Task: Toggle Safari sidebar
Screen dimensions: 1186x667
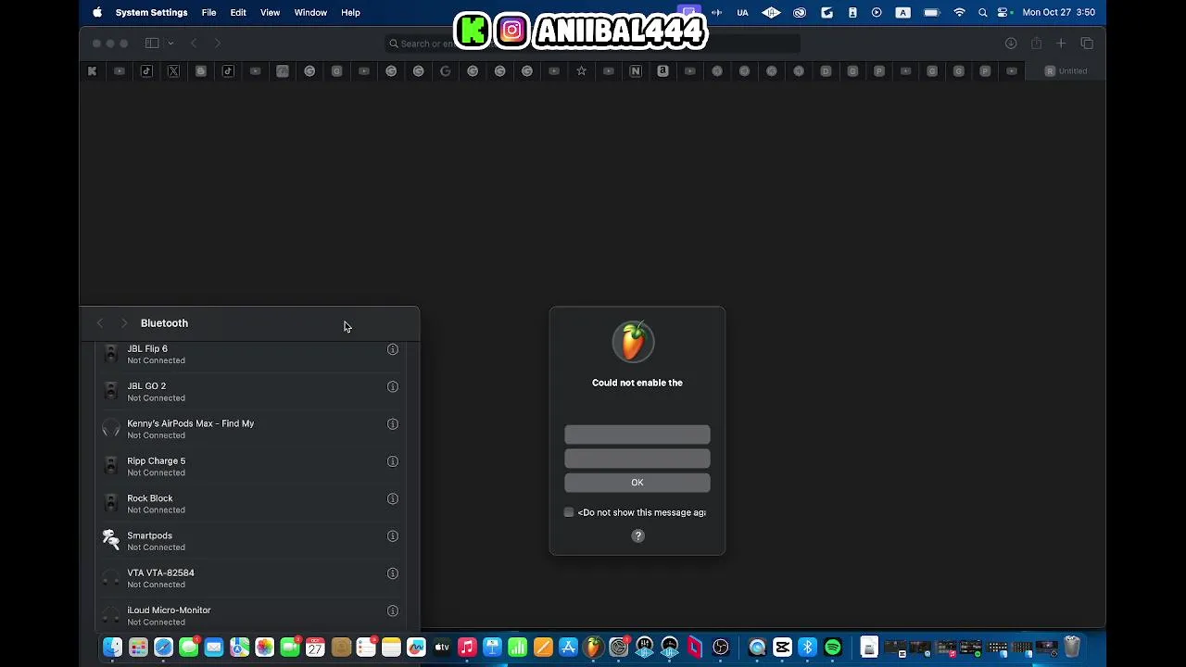Action: coord(152,44)
